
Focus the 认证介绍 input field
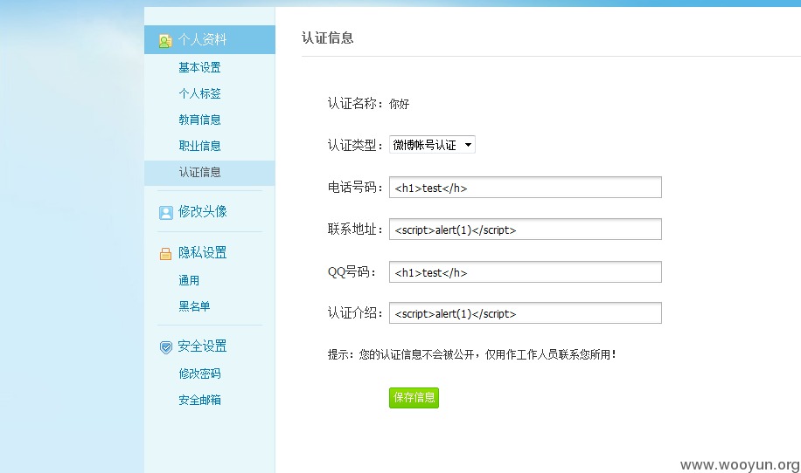point(526,313)
